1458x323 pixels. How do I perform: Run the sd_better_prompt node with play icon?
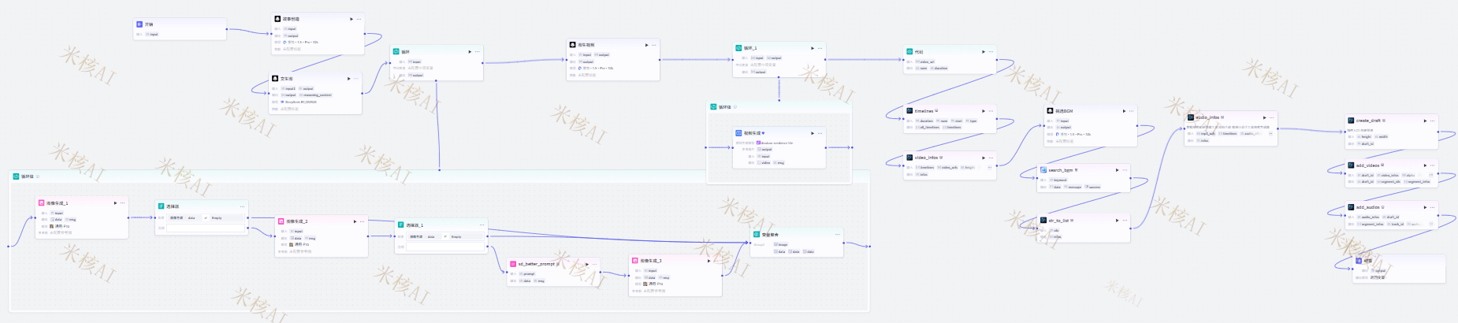(x=585, y=264)
